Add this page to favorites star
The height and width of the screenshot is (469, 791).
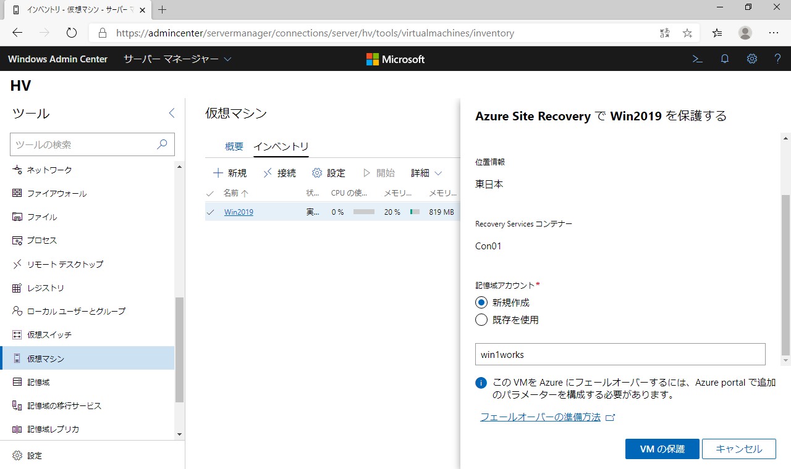point(687,33)
